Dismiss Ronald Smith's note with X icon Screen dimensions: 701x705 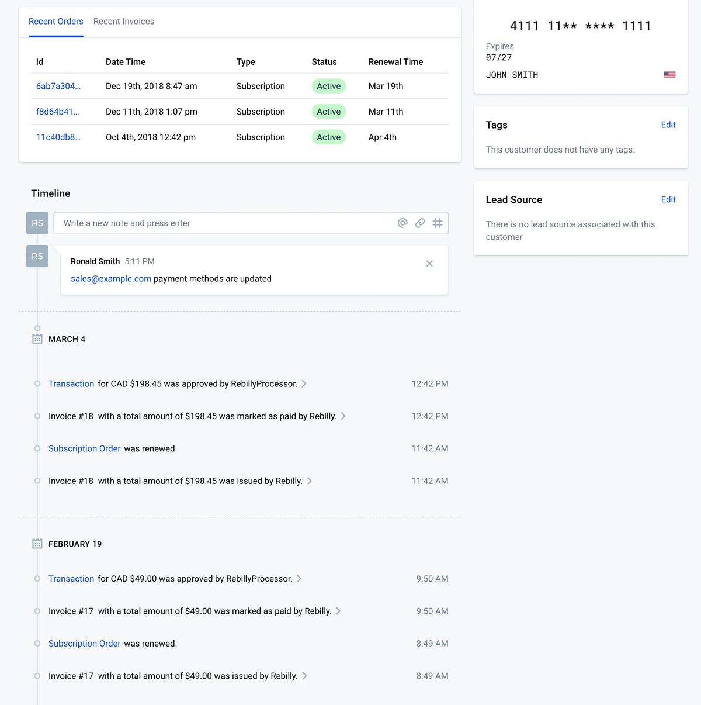(x=429, y=264)
